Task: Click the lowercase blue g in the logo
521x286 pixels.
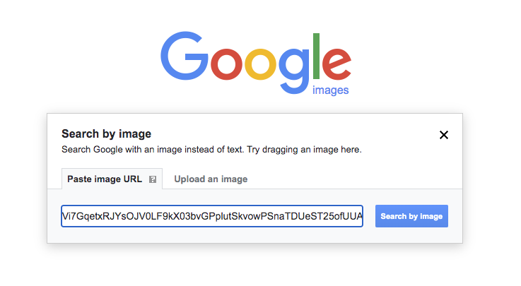Action: point(294,71)
